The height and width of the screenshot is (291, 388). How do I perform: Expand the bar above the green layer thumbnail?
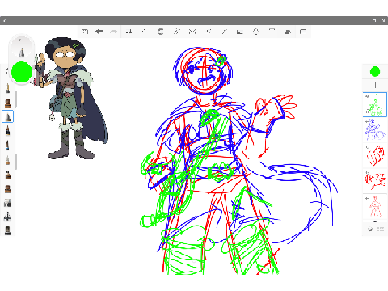click(x=375, y=85)
